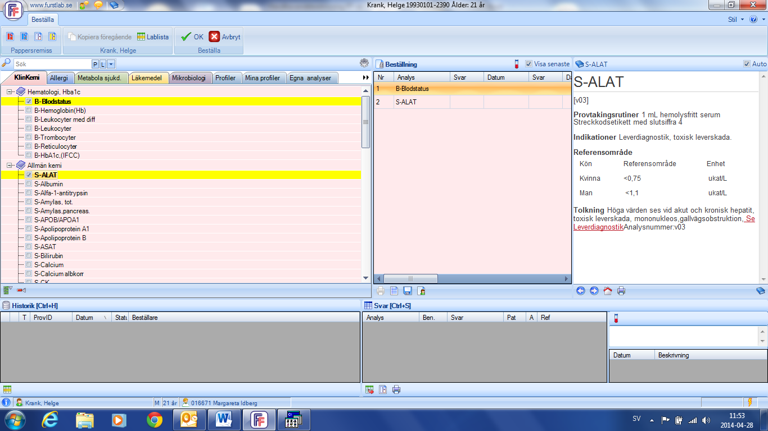Click the Beställning horizontal scrollbar thumb
The width and height of the screenshot is (768, 431).
pos(410,279)
